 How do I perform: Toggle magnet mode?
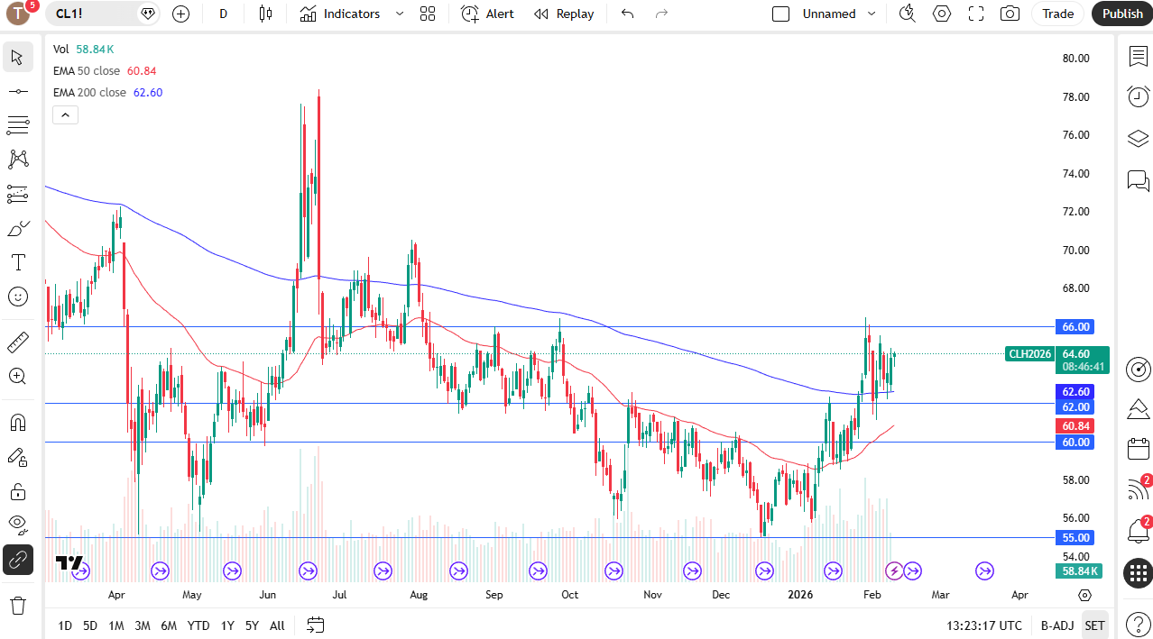(18, 423)
